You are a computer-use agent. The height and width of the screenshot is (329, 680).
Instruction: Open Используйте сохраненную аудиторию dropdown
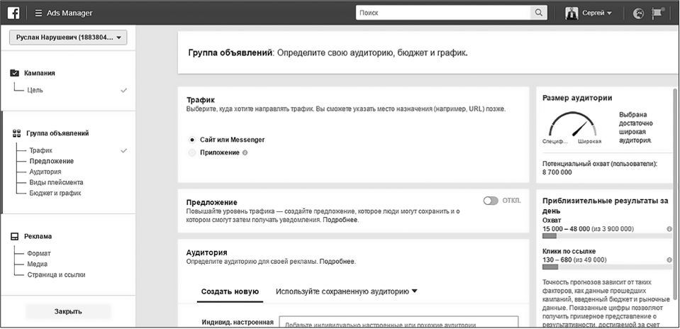point(347,291)
